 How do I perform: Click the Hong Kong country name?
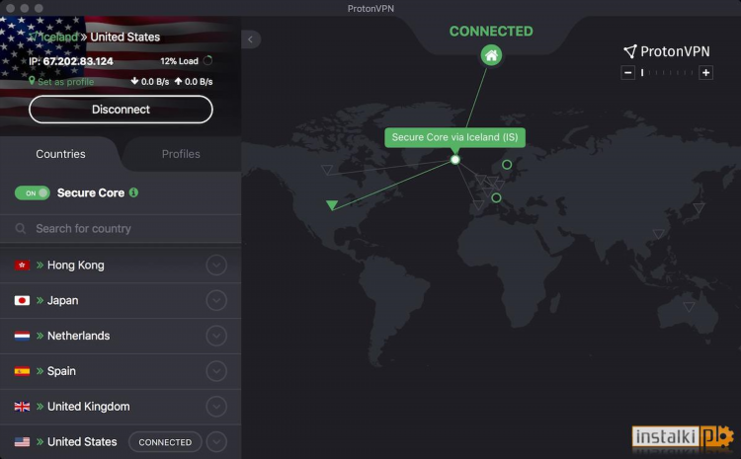[76, 265]
